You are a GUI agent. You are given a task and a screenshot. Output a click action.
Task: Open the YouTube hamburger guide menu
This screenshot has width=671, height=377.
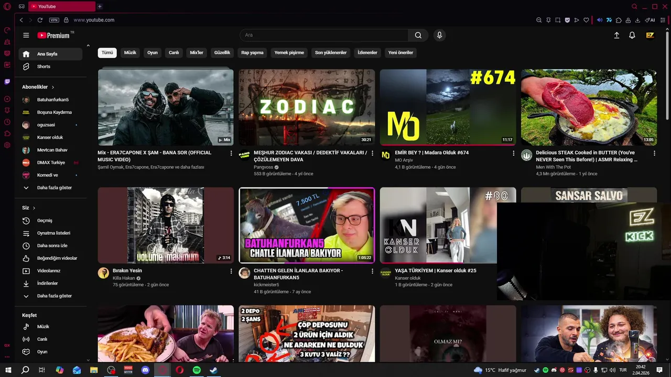pyautogui.click(x=26, y=35)
